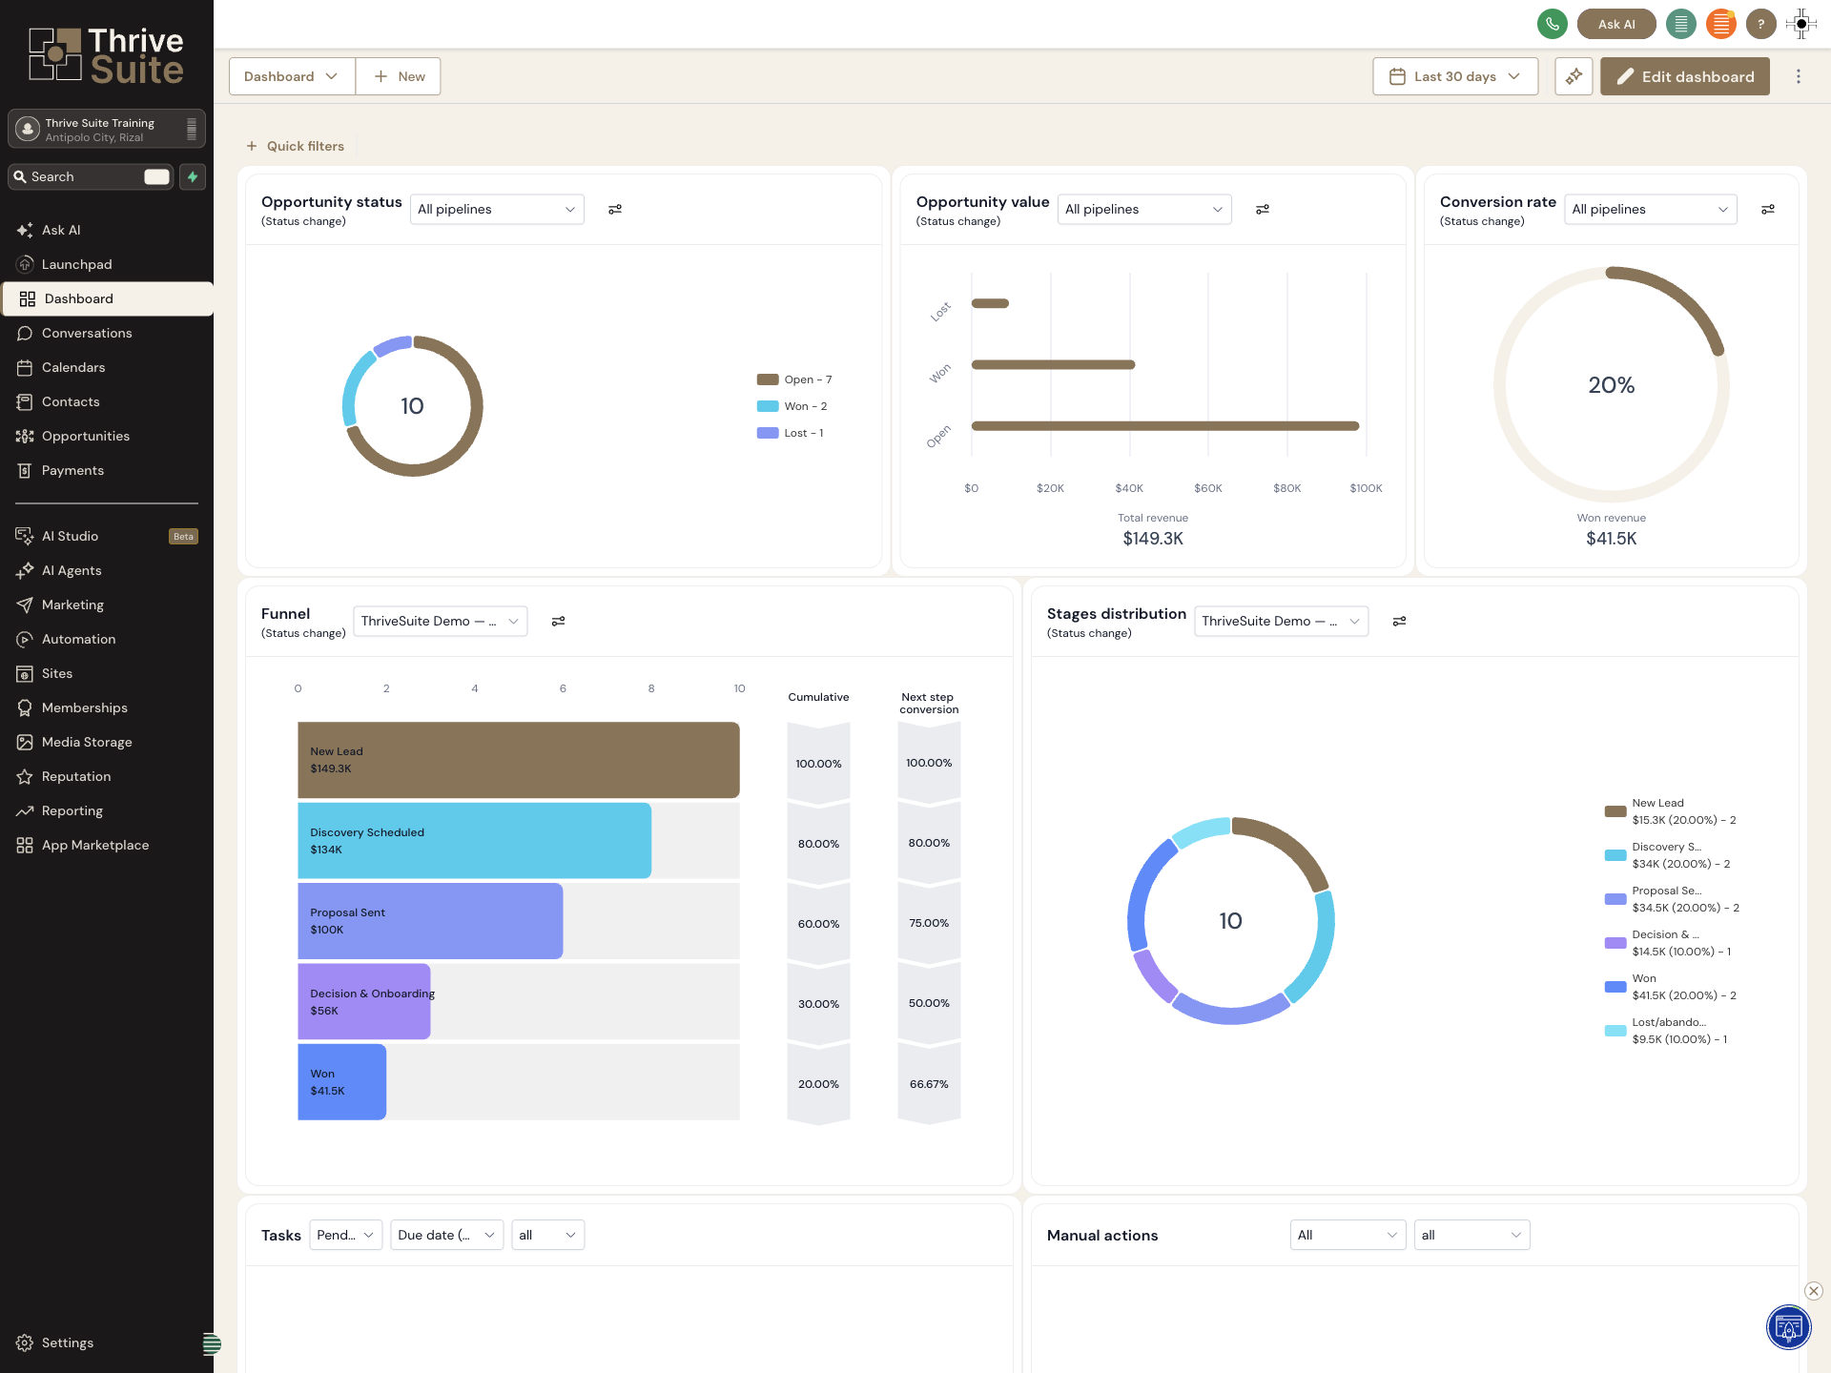Viewport: 1831px width, 1373px height.
Task: Open Manual actions All dropdown
Action: pyautogui.click(x=1348, y=1236)
